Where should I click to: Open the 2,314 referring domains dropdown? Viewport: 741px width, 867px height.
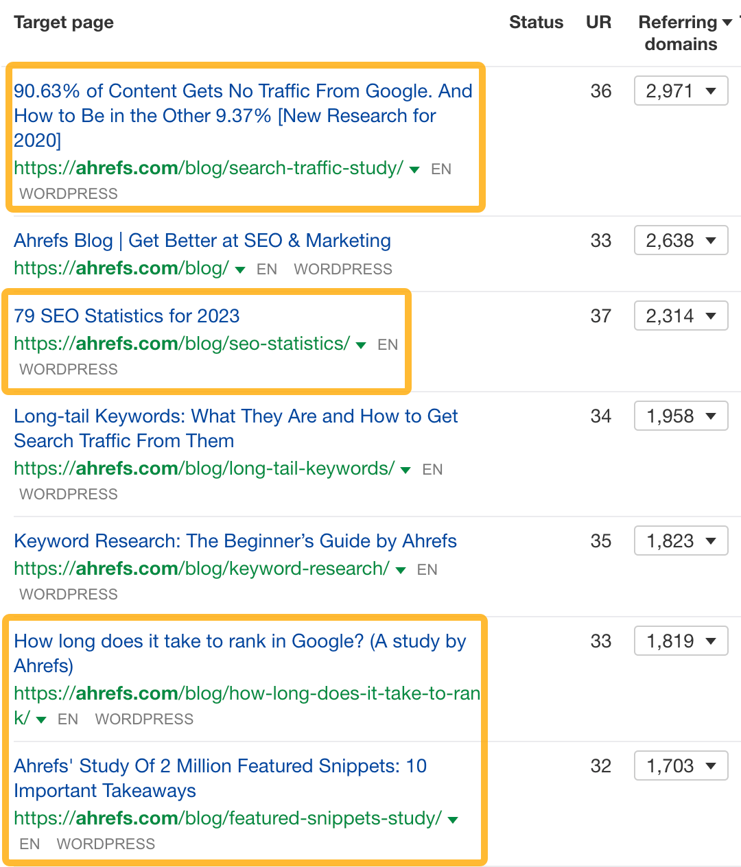(x=681, y=316)
